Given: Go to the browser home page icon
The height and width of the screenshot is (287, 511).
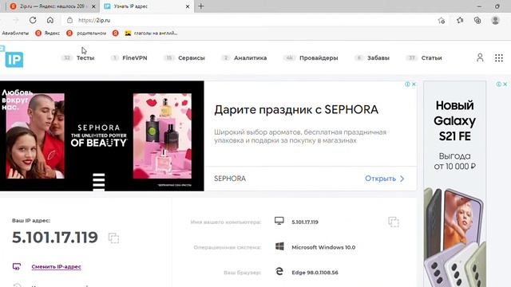Looking at the screenshot, I should tap(50, 20).
